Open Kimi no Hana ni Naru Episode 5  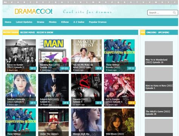tap(159, 79)
